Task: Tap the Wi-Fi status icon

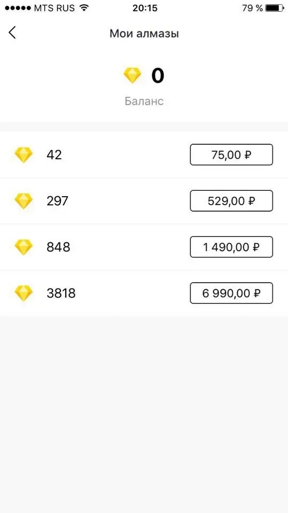Action: point(84,8)
